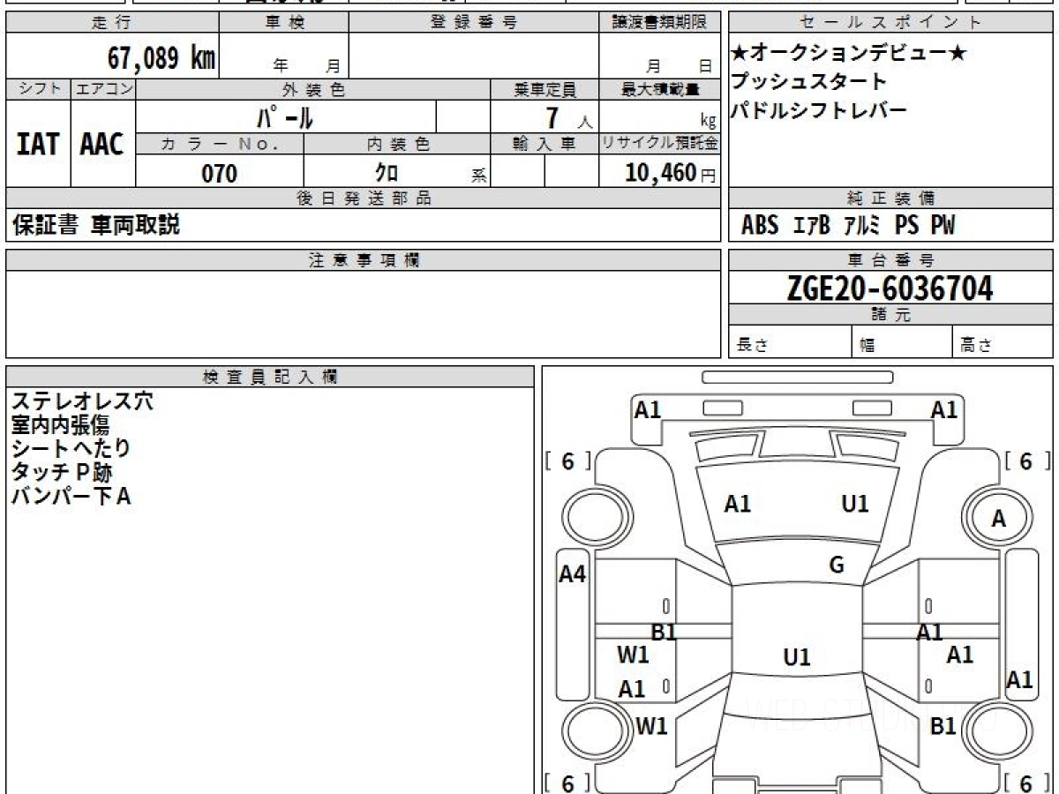Select the A mark inside the front wheel
1059x794 pixels.
point(999,520)
